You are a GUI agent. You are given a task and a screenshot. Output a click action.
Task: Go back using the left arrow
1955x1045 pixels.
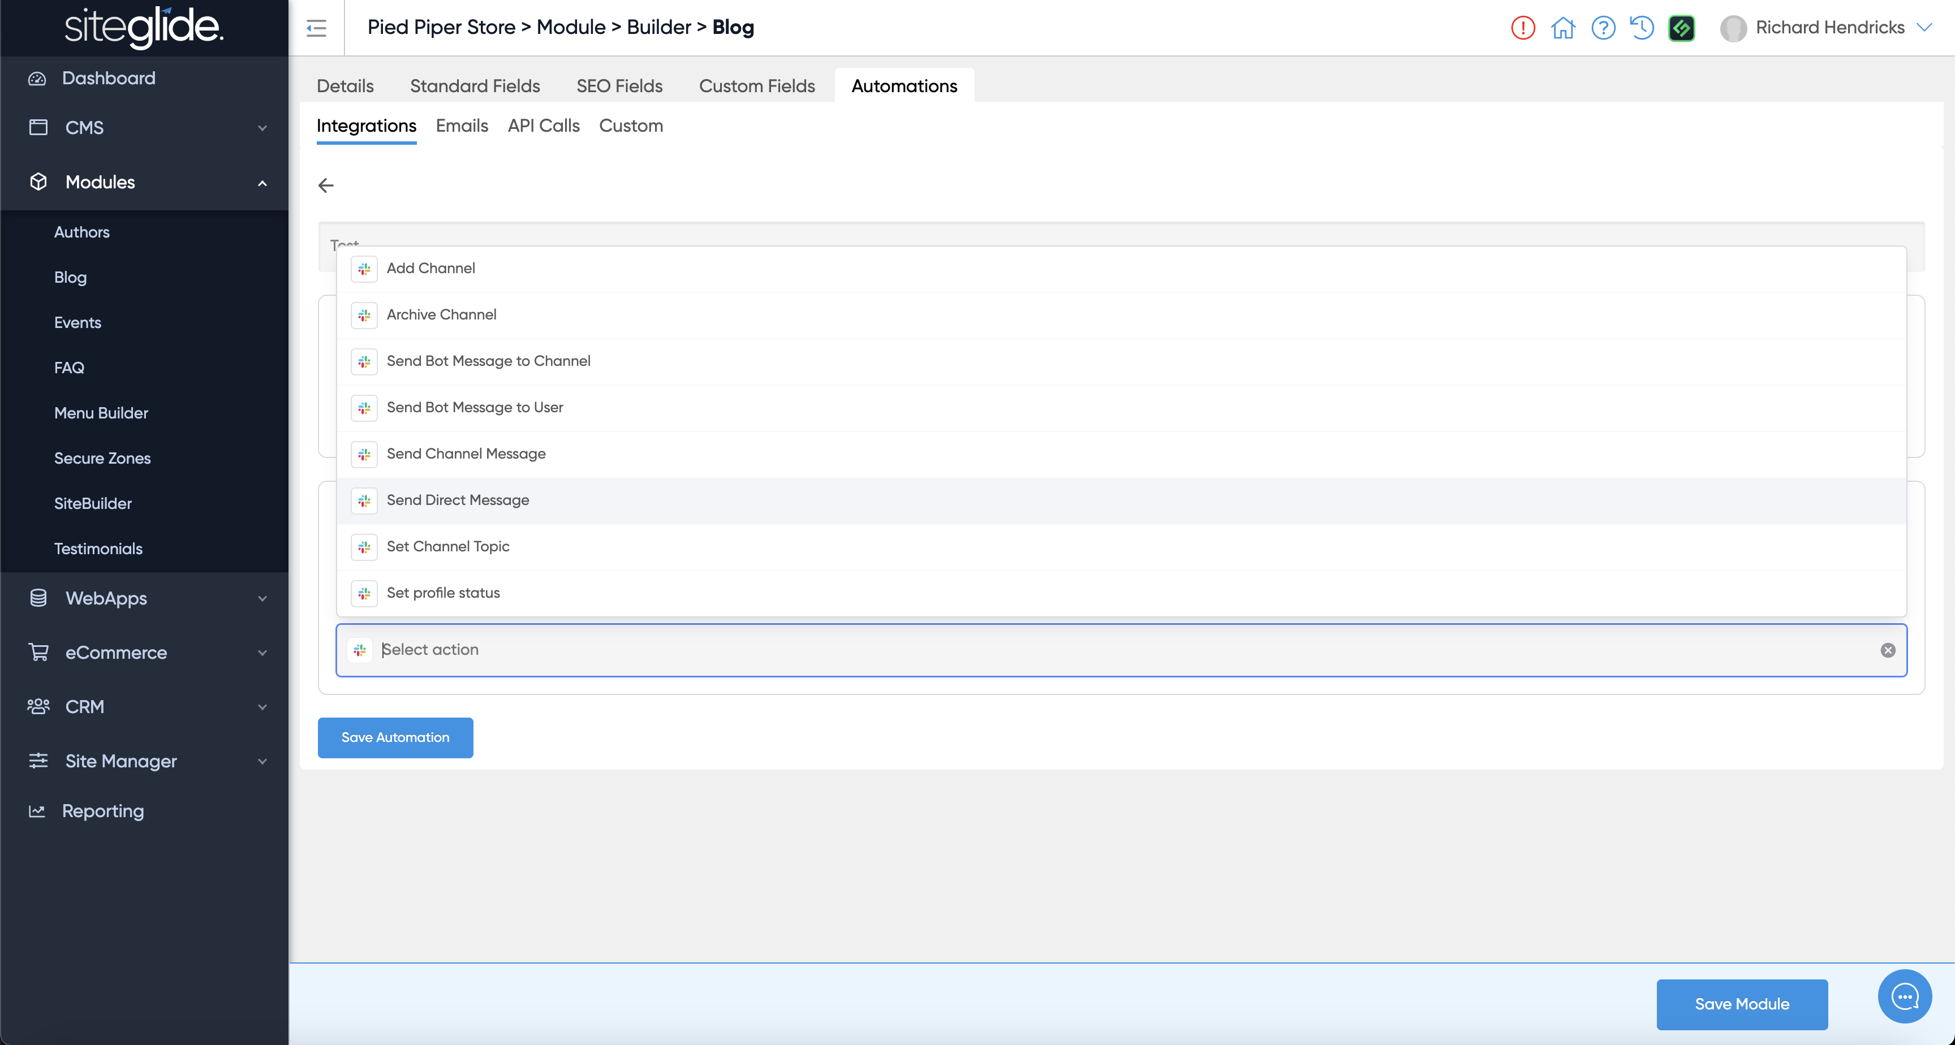326,185
